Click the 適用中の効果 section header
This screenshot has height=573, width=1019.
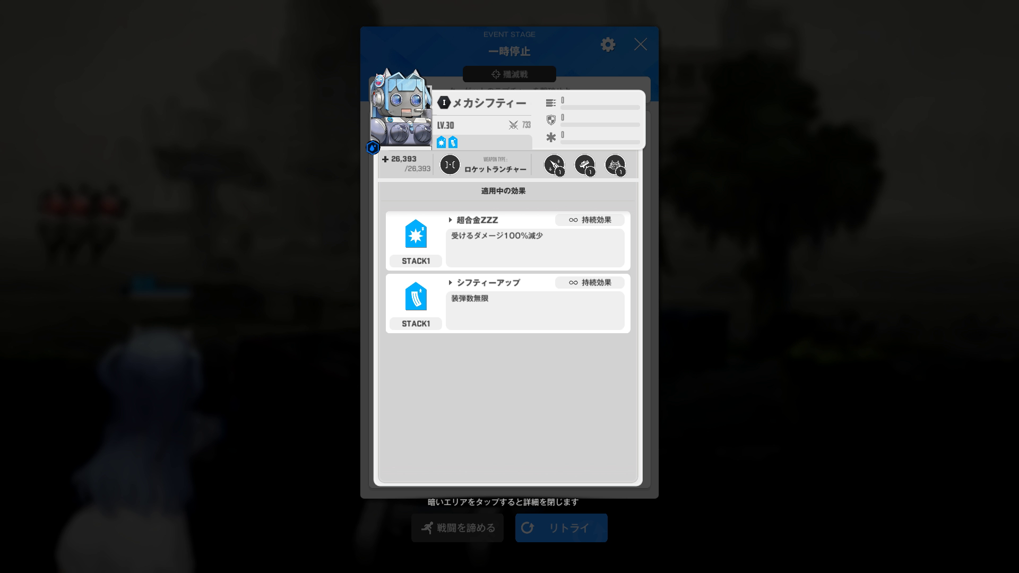coord(503,191)
